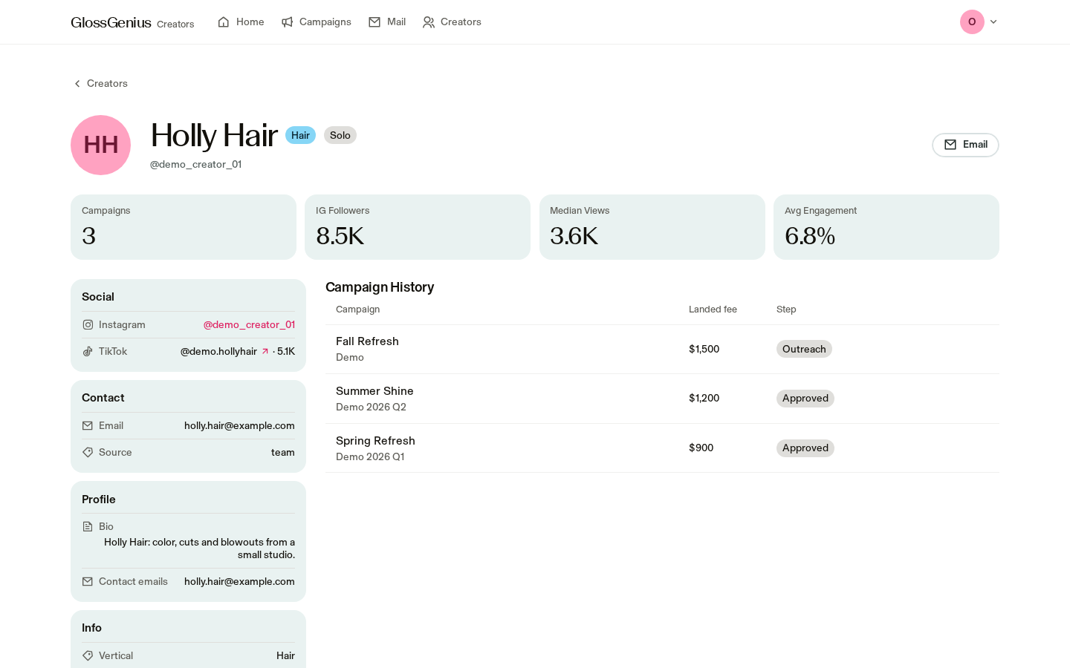Click the Mail envelope icon in navbar

click(x=374, y=22)
